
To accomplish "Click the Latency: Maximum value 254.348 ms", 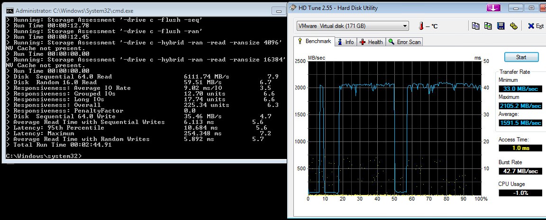I will 203,133.
